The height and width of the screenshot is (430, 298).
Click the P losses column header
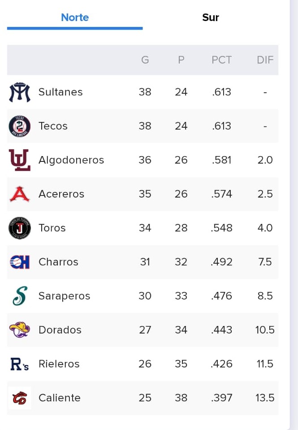(181, 60)
